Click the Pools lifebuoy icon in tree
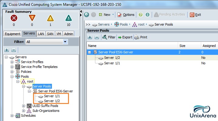Image resolution: width=218 pixels, height=121 pixels. click(x=18, y=77)
